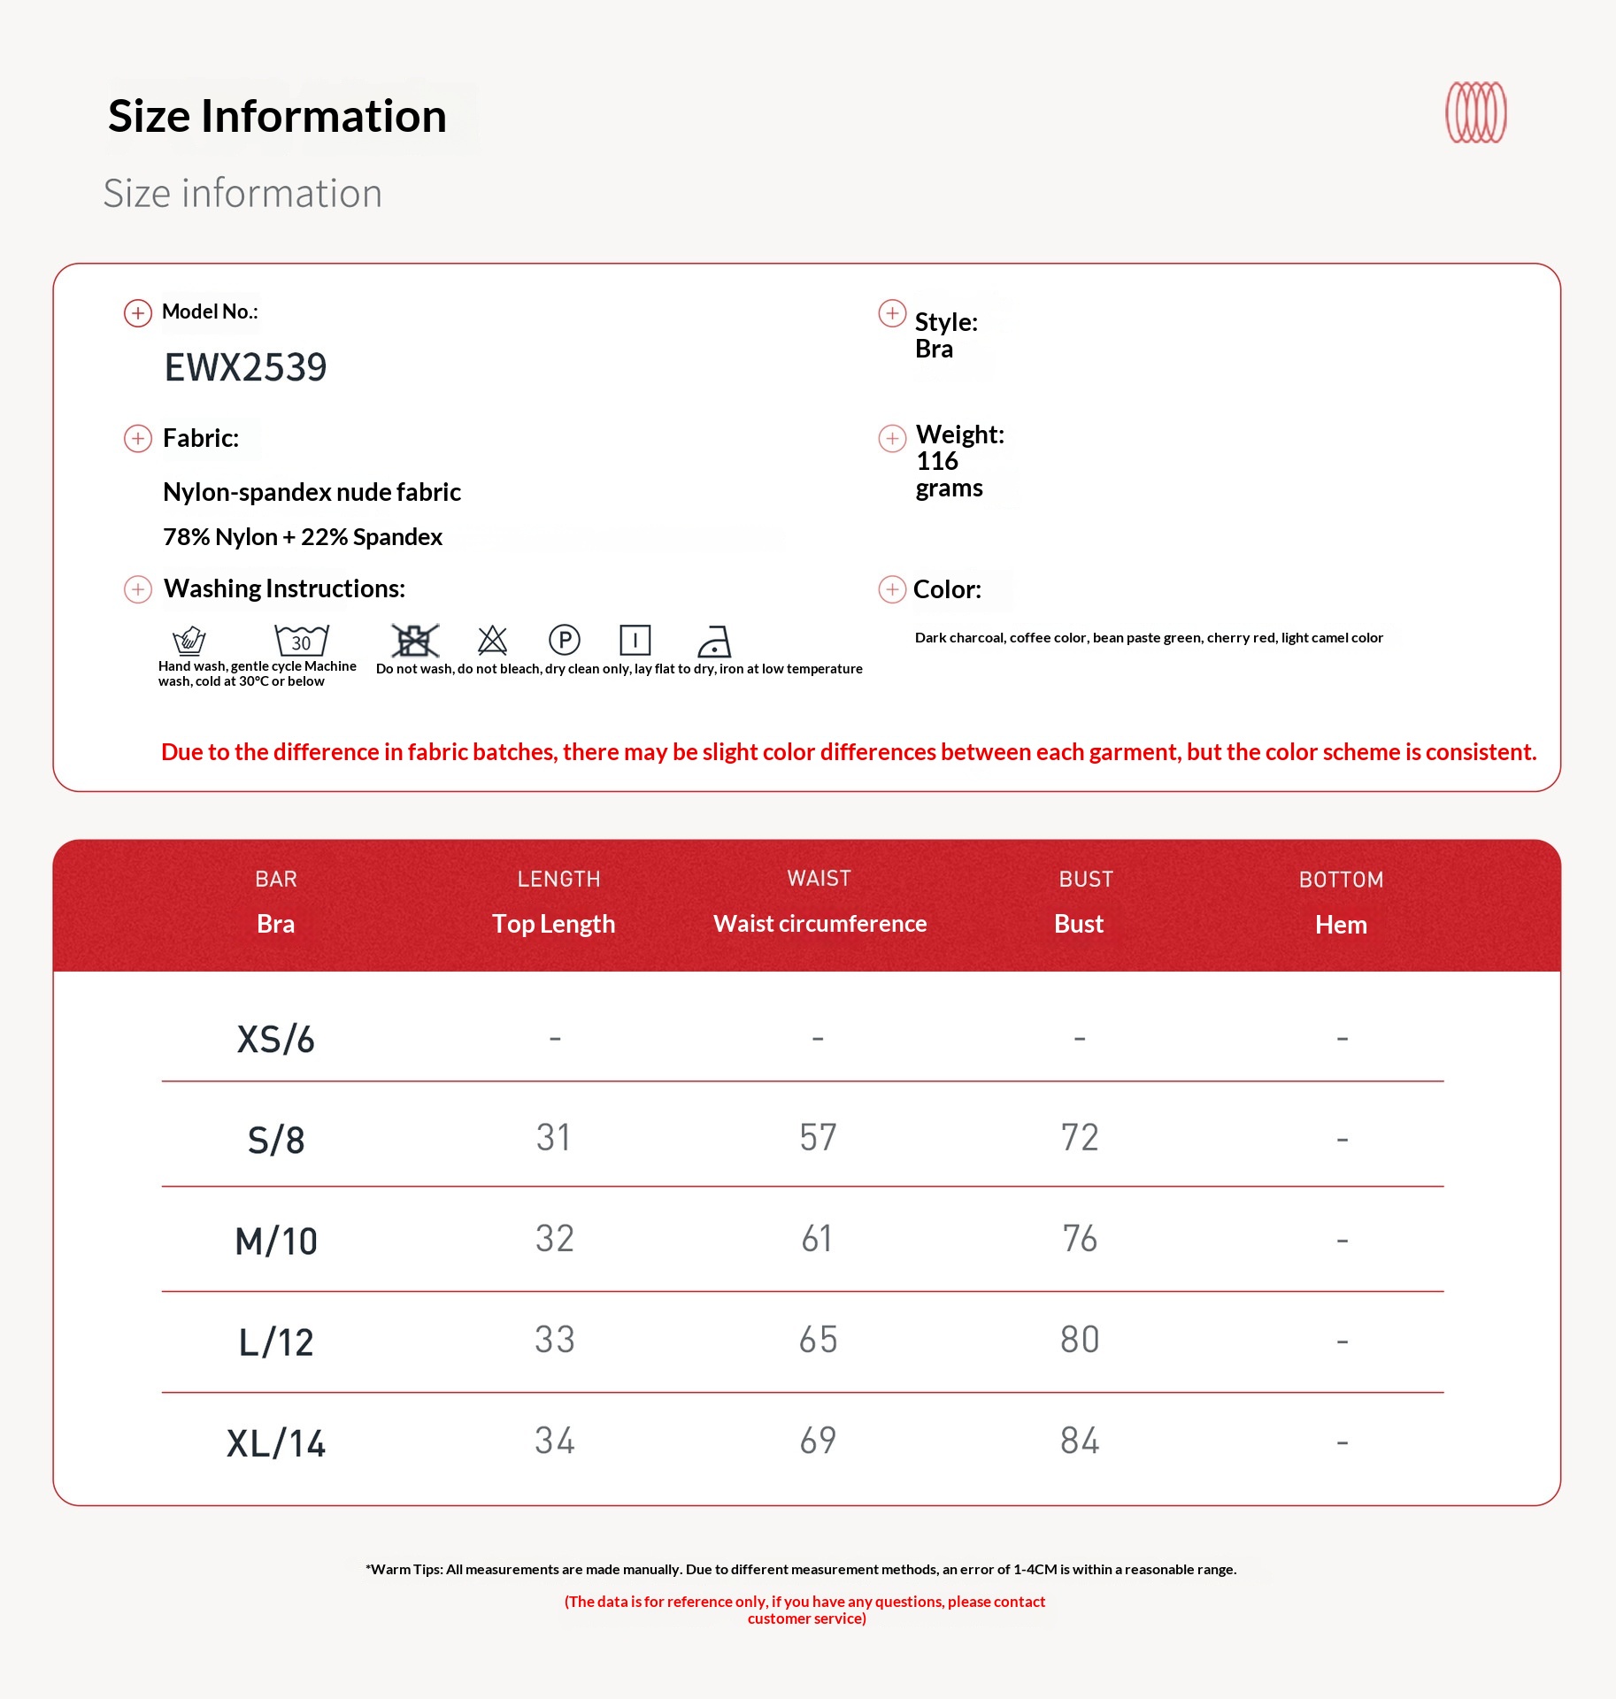Expand the plus icon beside Fabric

(138, 439)
